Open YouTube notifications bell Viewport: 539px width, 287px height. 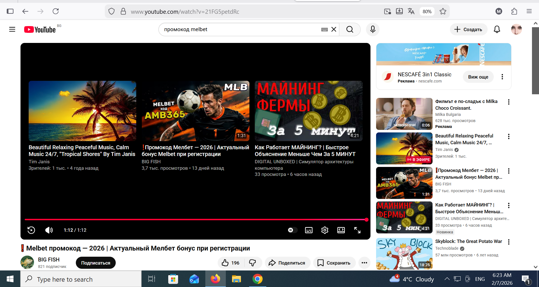click(497, 29)
